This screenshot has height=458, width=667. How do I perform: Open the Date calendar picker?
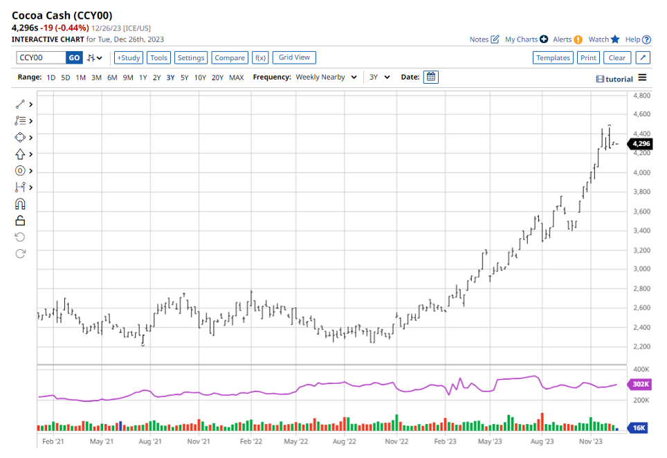pos(430,77)
